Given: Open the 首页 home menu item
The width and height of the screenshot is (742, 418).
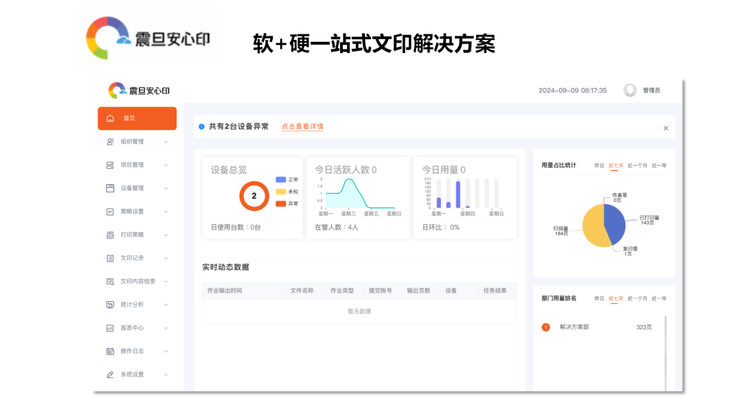Looking at the screenshot, I should coord(137,118).
